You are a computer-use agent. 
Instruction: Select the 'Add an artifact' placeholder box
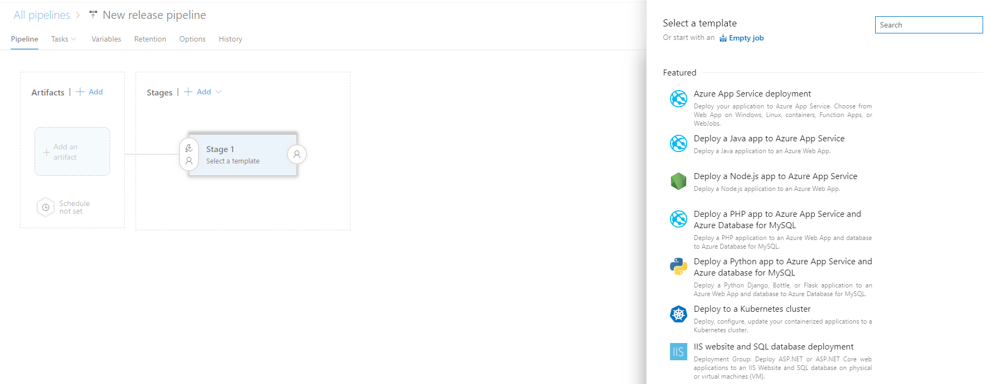tap(72, 152)
